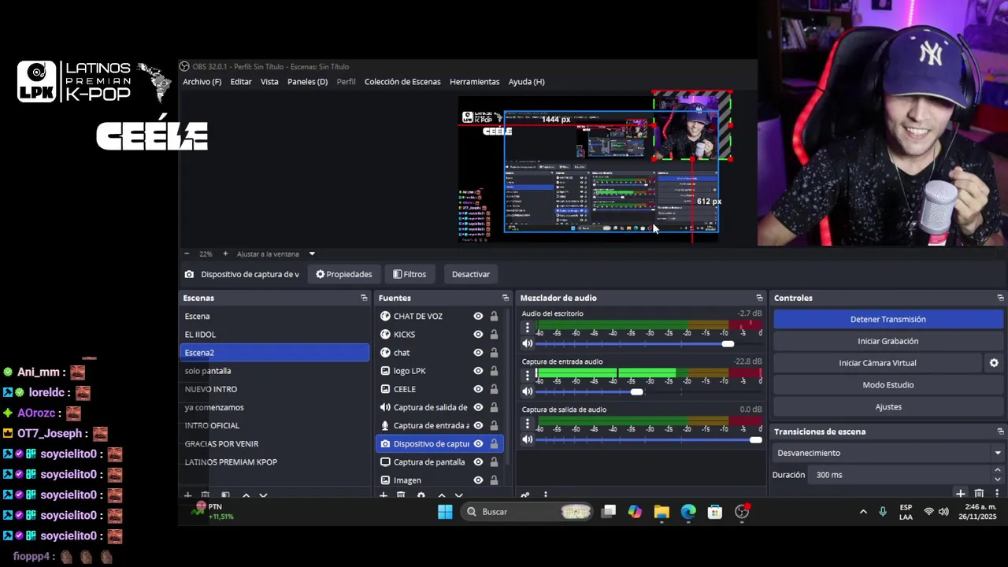Open Microsoft Edge from the taskbar
This screenshot has width=1008, height=567.
tap(688, 512)
